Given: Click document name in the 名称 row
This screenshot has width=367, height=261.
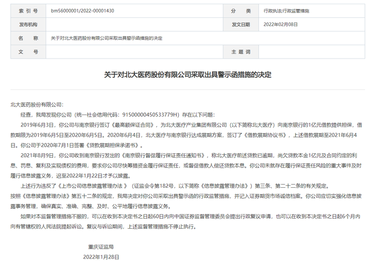Looking at the screenshot, I should (x=106, y=38).
